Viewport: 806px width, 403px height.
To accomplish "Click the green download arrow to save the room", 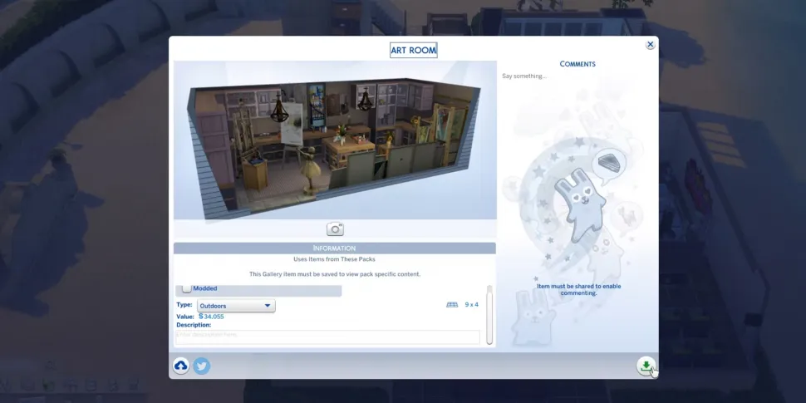I will [646, 366].
